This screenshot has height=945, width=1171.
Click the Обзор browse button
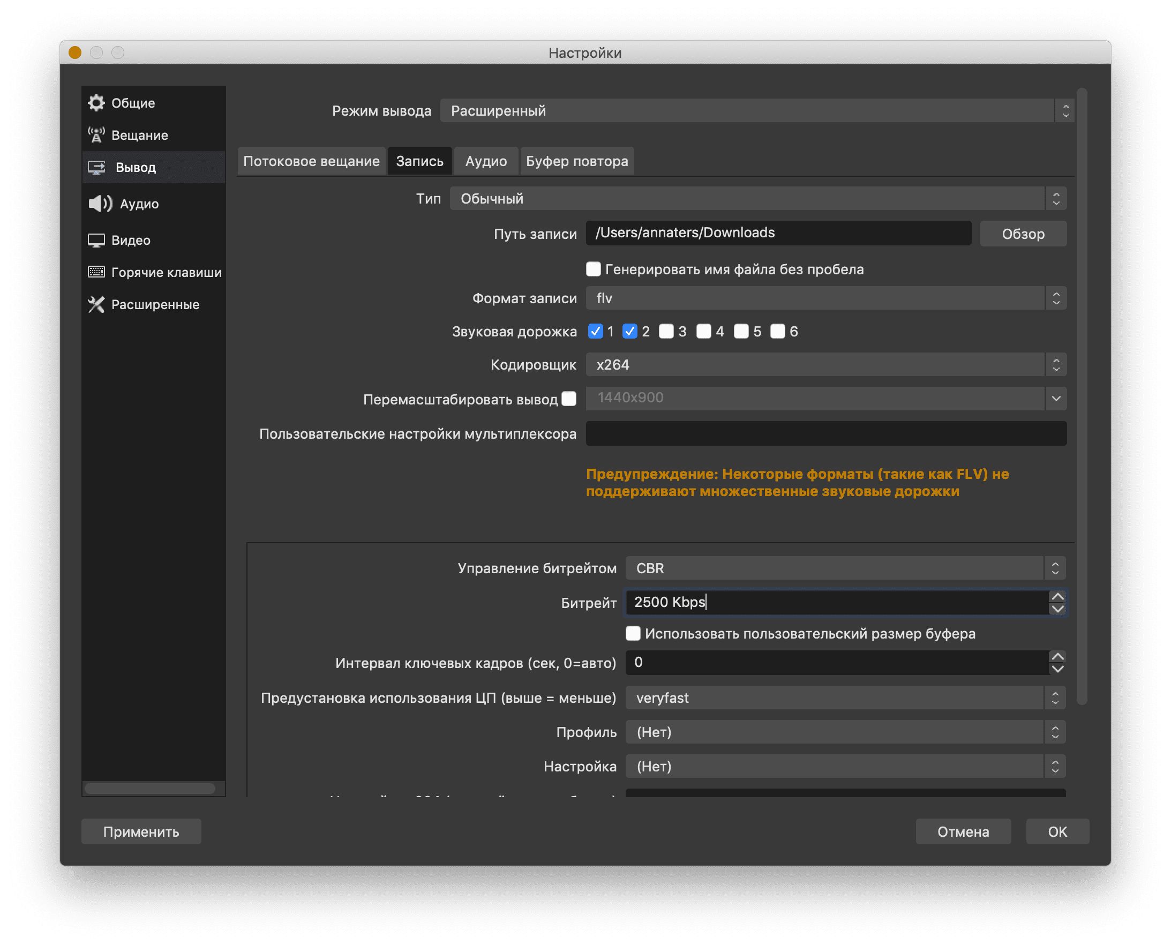click(1023, 234)
